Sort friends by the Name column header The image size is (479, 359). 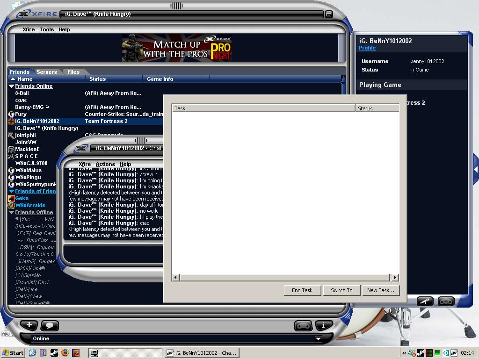click(x=25, y=79)
